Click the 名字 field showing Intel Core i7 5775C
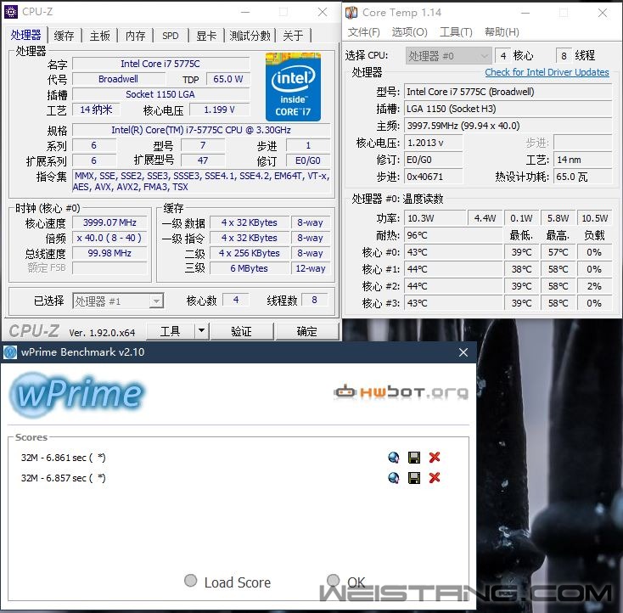This screenshot has height=613, width=623. tap(161, 64)
